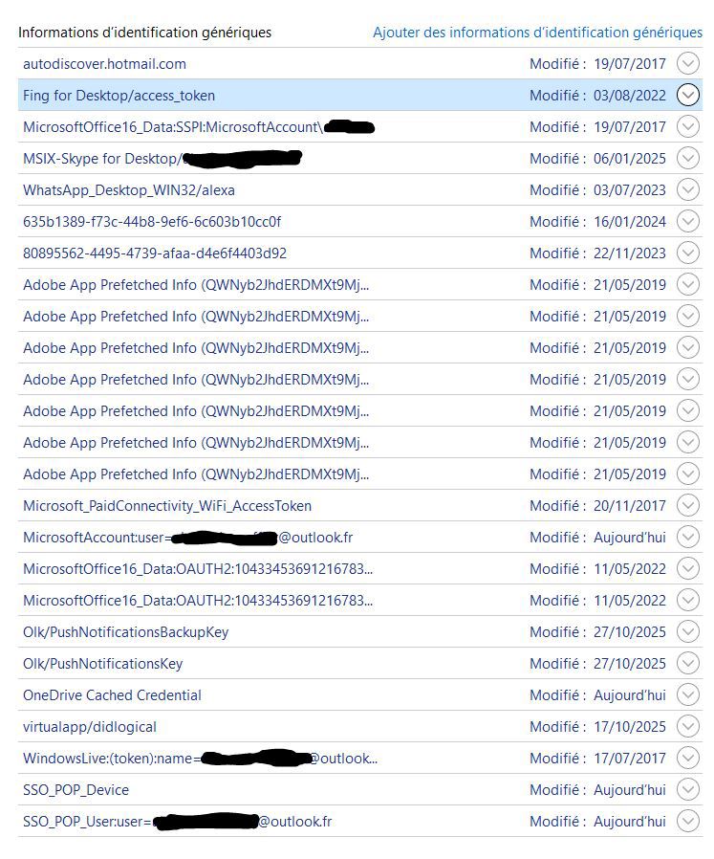The image size is (714, 859).
Task: Open 'Olk/PushNotificationsBackupKey' name
Action: (125, 632)
